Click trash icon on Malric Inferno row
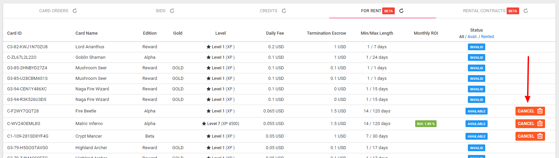 tap(540, 124)
